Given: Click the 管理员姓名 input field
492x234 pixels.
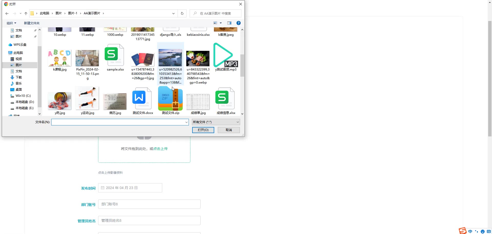Looking at the screenshot, I should (149, 220).
